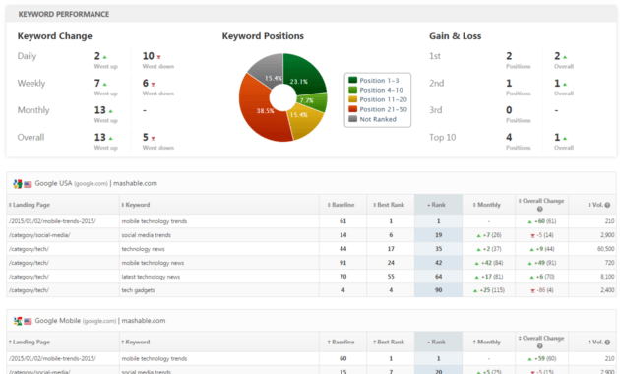Click the Not Ranked legend color swatch

click(x=352, y=119)
